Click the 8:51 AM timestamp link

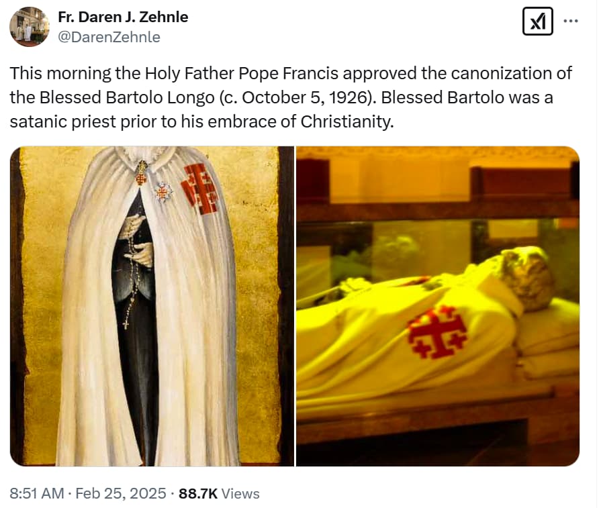point(37,493)
